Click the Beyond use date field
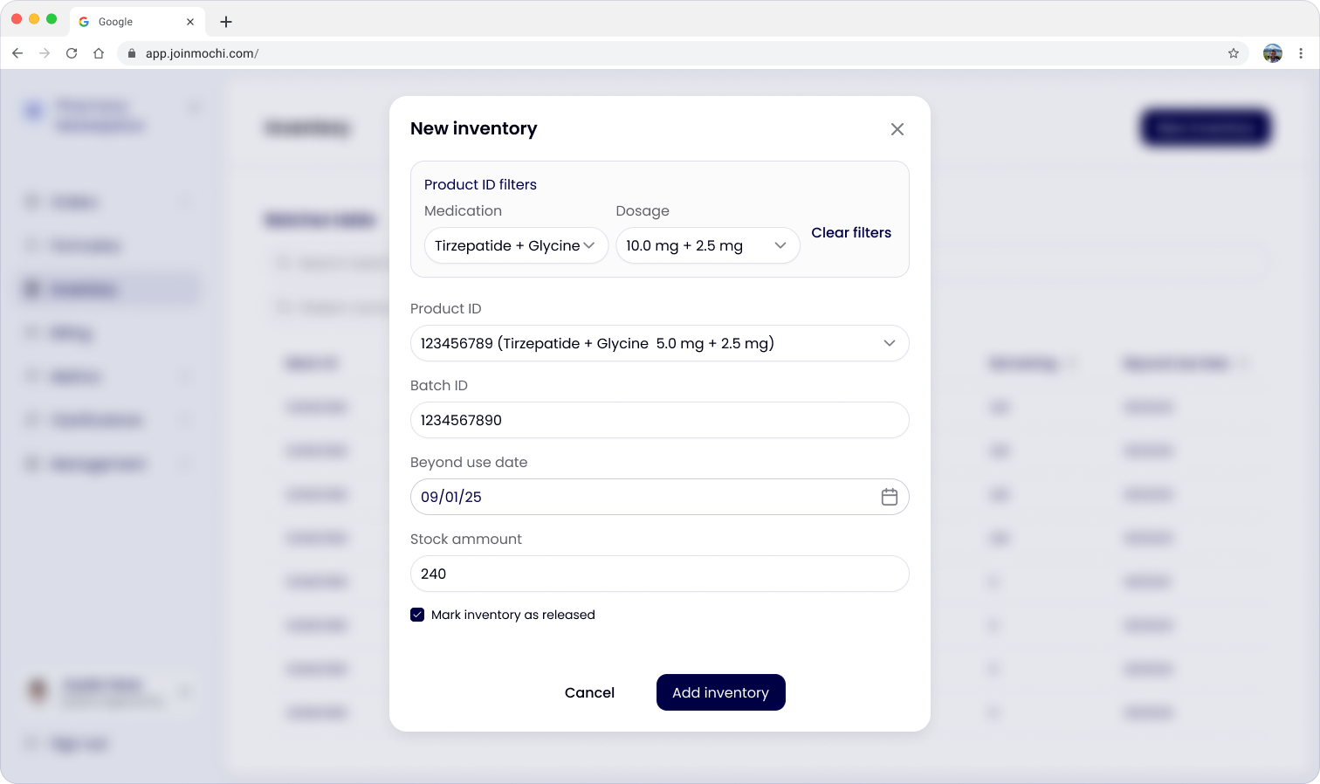Screen dimensions: 1320x784 [x=659, y=497]
